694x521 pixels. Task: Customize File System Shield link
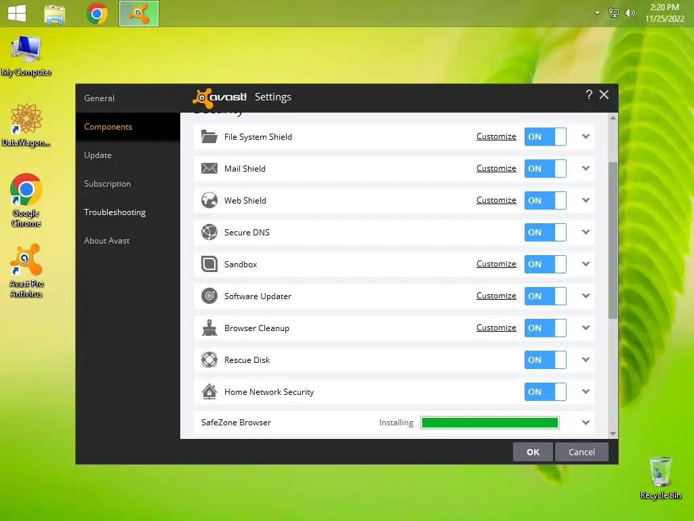pos(496,136)
